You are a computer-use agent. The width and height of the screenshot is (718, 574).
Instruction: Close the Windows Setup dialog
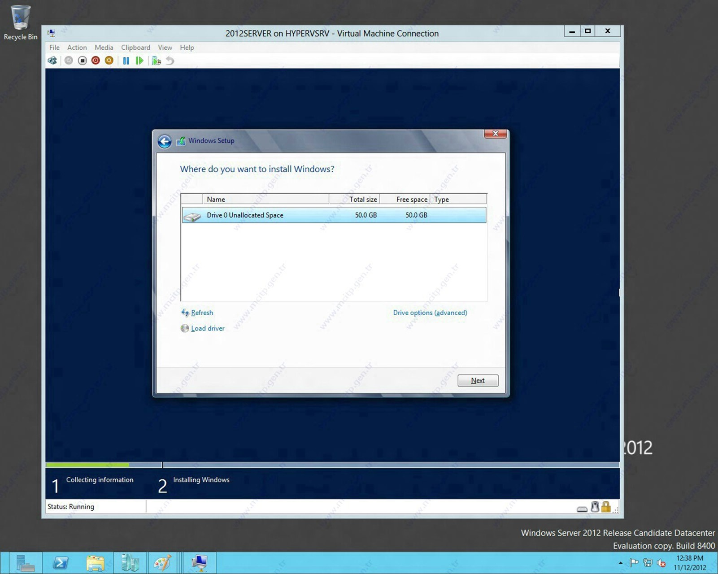coord(496,134)
